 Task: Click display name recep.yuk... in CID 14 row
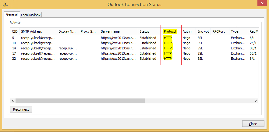pos(68,48)
